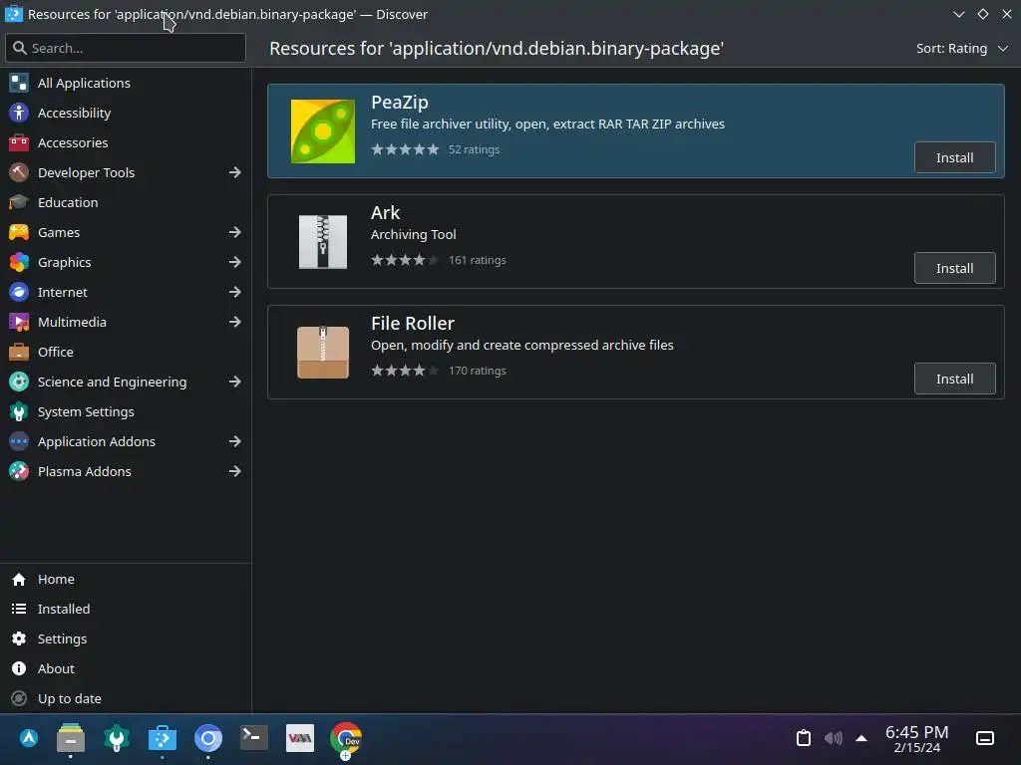This screenshot has height=765, width=1021.
Task: Open the application launcher menu
Action: pyautogui.click(x=29, y=738)
